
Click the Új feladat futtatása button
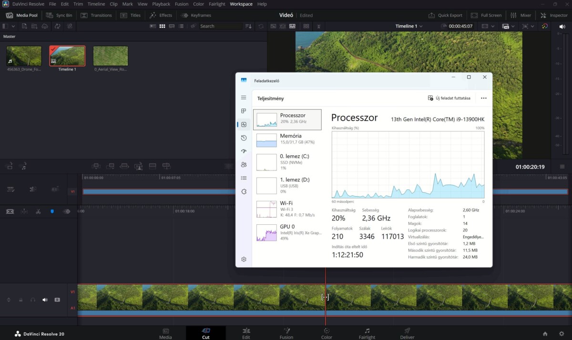pos(449,98)
